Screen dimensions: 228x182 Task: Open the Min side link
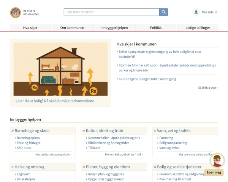coord(209,12)
